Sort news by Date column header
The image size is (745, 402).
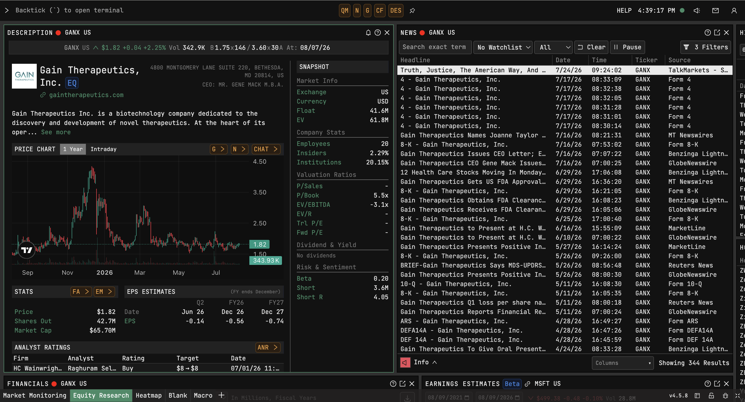pos(563,60)
